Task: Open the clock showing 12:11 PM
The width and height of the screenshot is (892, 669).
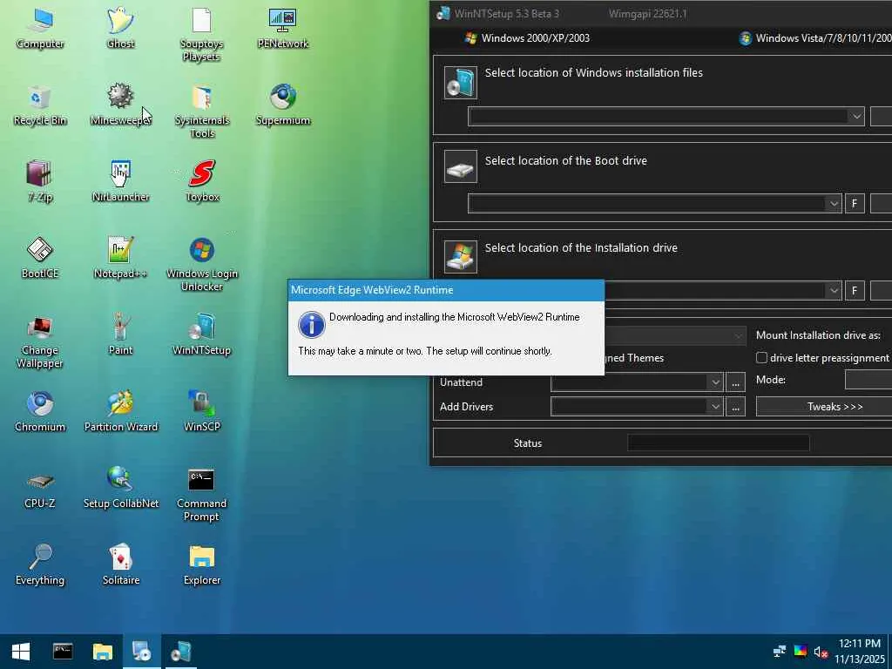Action: coord(859,652)
